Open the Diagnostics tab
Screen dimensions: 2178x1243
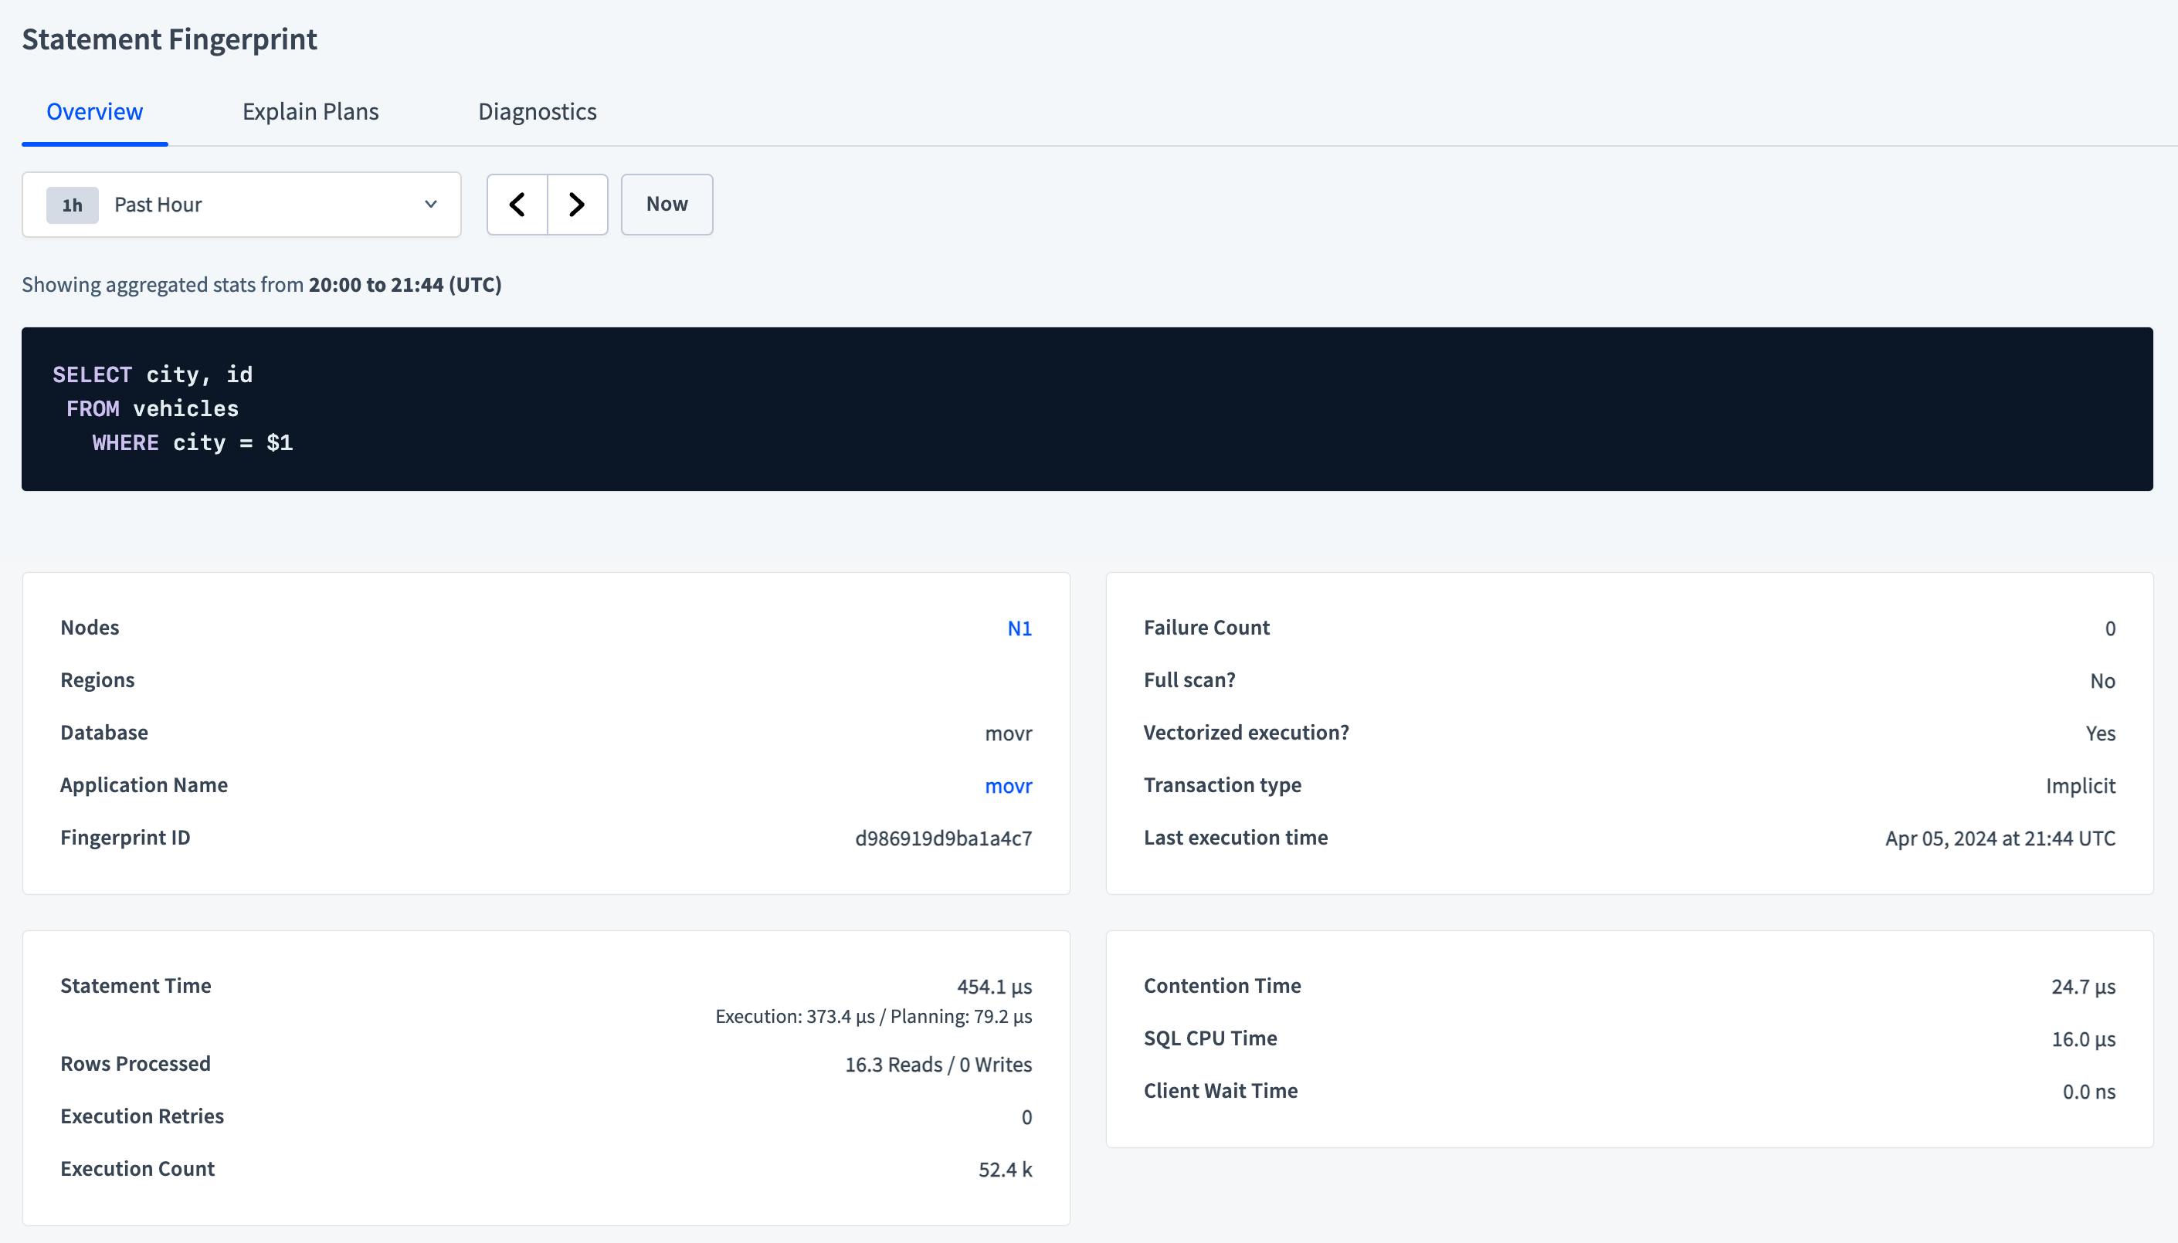(537, 112)
